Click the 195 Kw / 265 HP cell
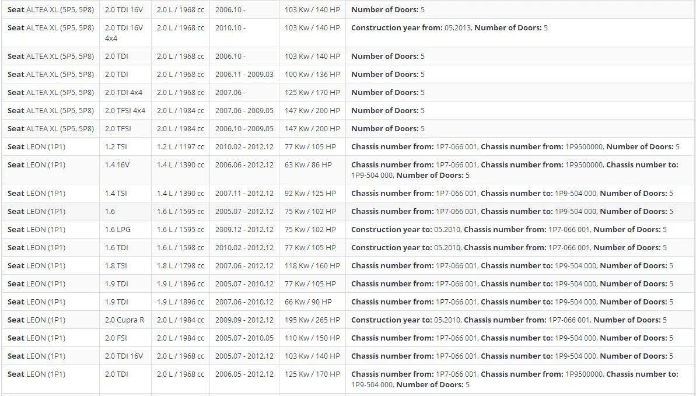Viewport: 696px width, 396px height. coord(312,320)
